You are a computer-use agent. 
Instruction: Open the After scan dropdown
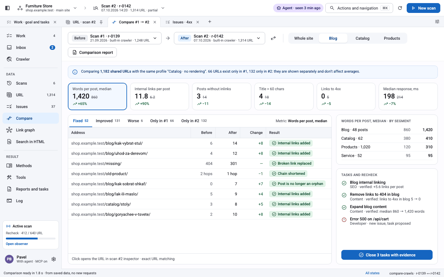click(x=220, y=38)
